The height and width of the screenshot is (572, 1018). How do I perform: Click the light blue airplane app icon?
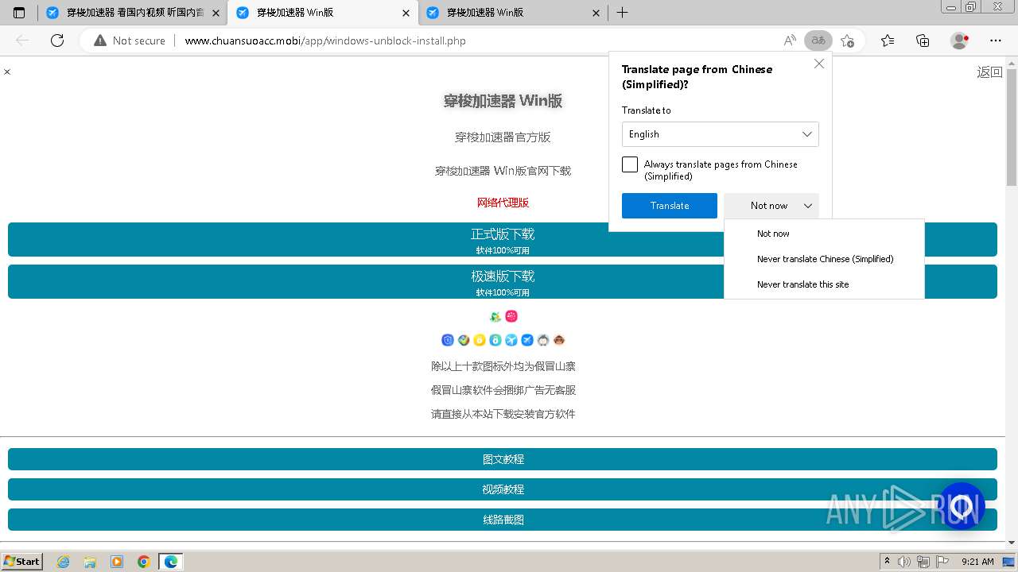(511, 340)
